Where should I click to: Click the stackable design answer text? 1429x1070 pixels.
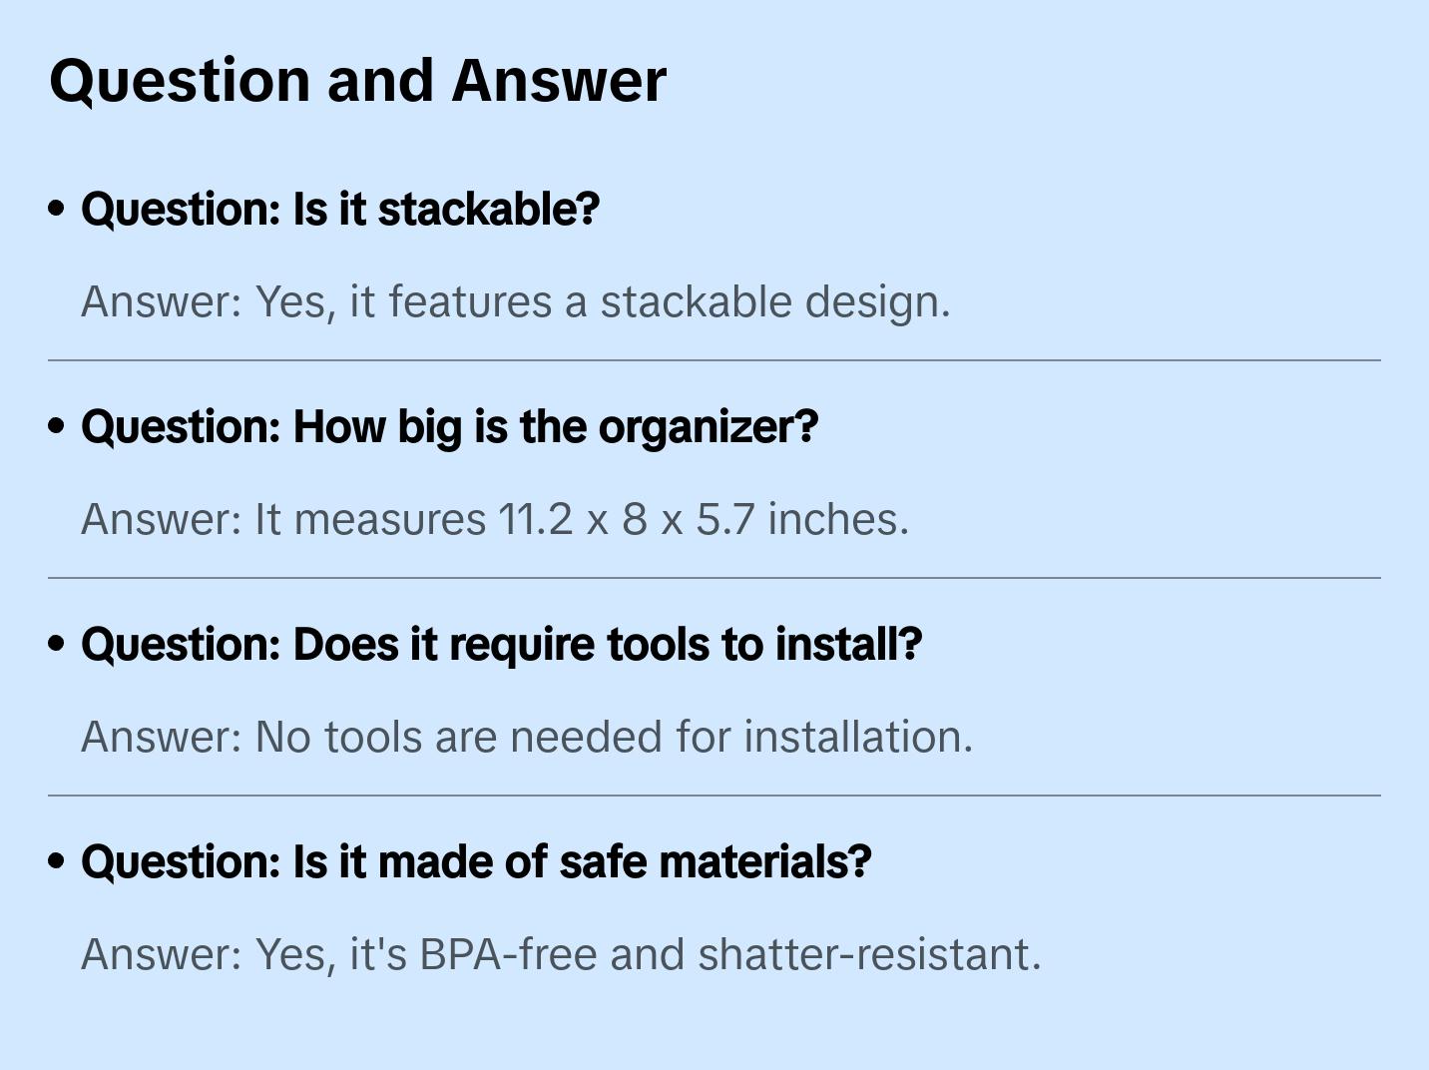point(515,301)
